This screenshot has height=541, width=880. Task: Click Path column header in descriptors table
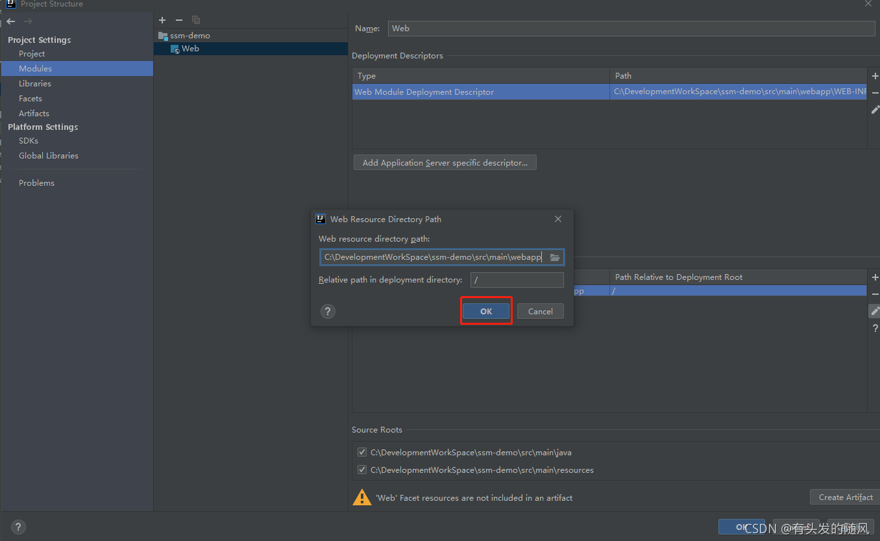739,75
